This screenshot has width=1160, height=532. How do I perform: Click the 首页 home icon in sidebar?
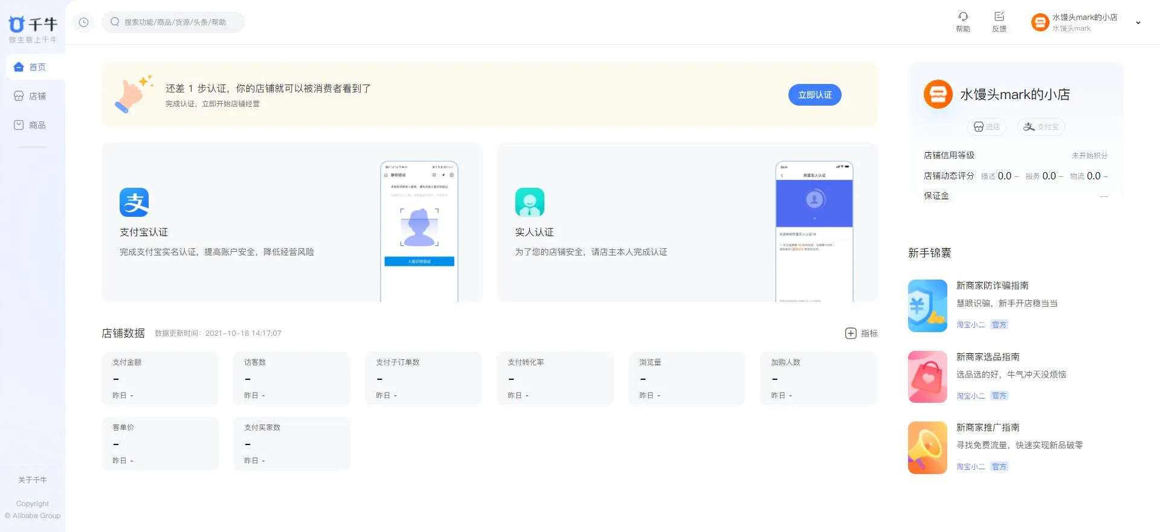[x=19, y=67]
